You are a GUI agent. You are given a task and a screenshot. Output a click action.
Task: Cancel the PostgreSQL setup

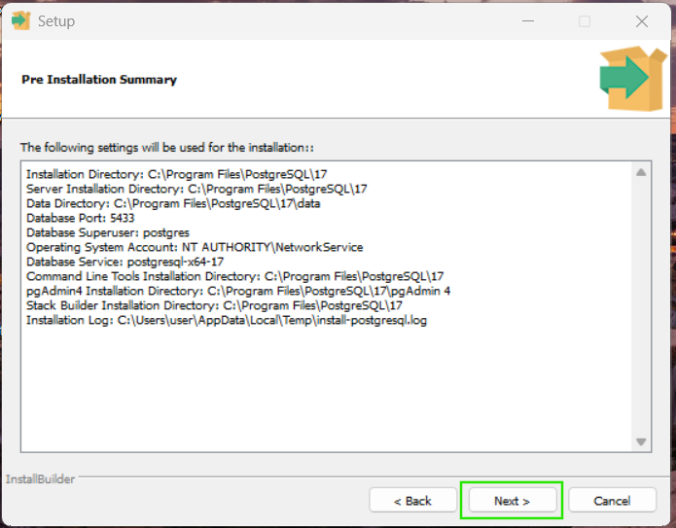point(612,501)
